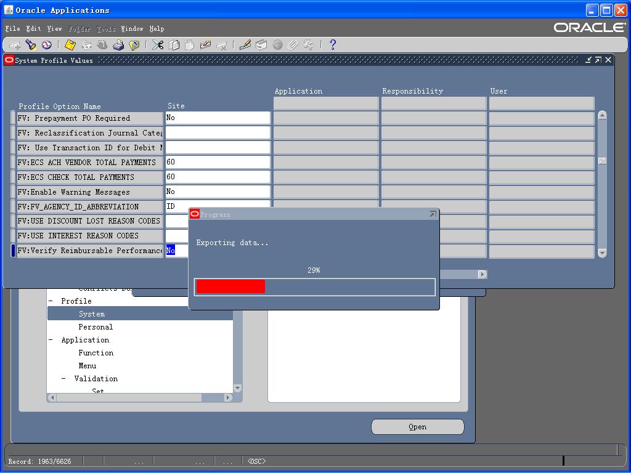Open the View menu
This screenshot has width=631, height=473.
click(x=54, y=28)
